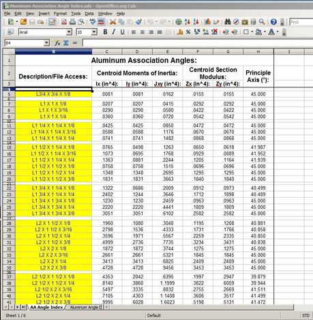Expand Background Color dropdown arrow
The image size is (313, 320).
tap(265, 32)
